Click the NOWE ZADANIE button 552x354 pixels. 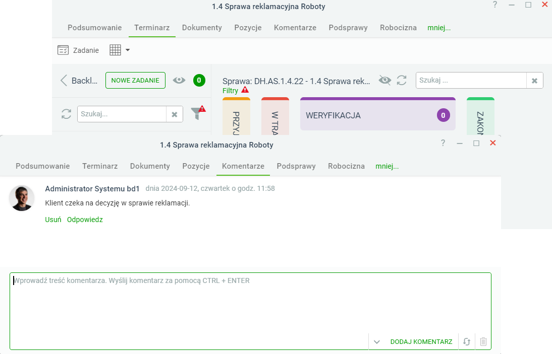pos(135,81)
